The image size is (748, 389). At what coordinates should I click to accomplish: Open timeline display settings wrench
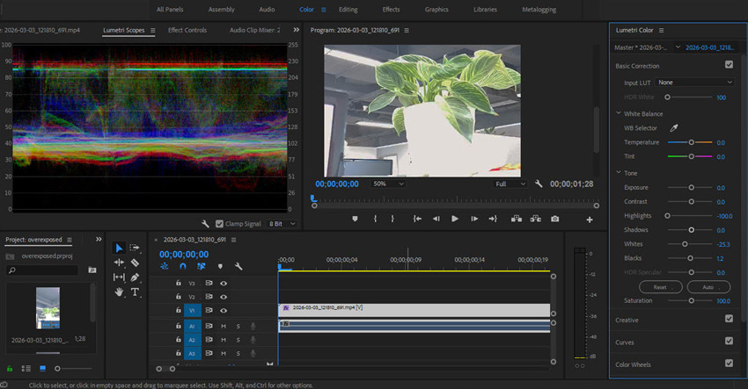(238, 266)
